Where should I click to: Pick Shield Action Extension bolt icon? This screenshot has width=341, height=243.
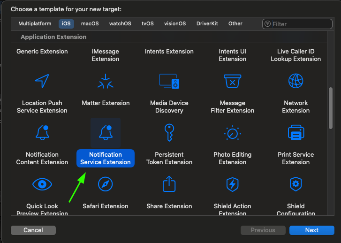tap(233, 184)
